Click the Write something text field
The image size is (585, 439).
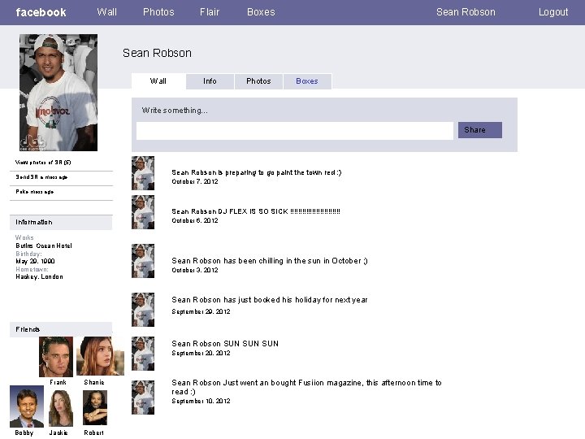click(295, 131)
